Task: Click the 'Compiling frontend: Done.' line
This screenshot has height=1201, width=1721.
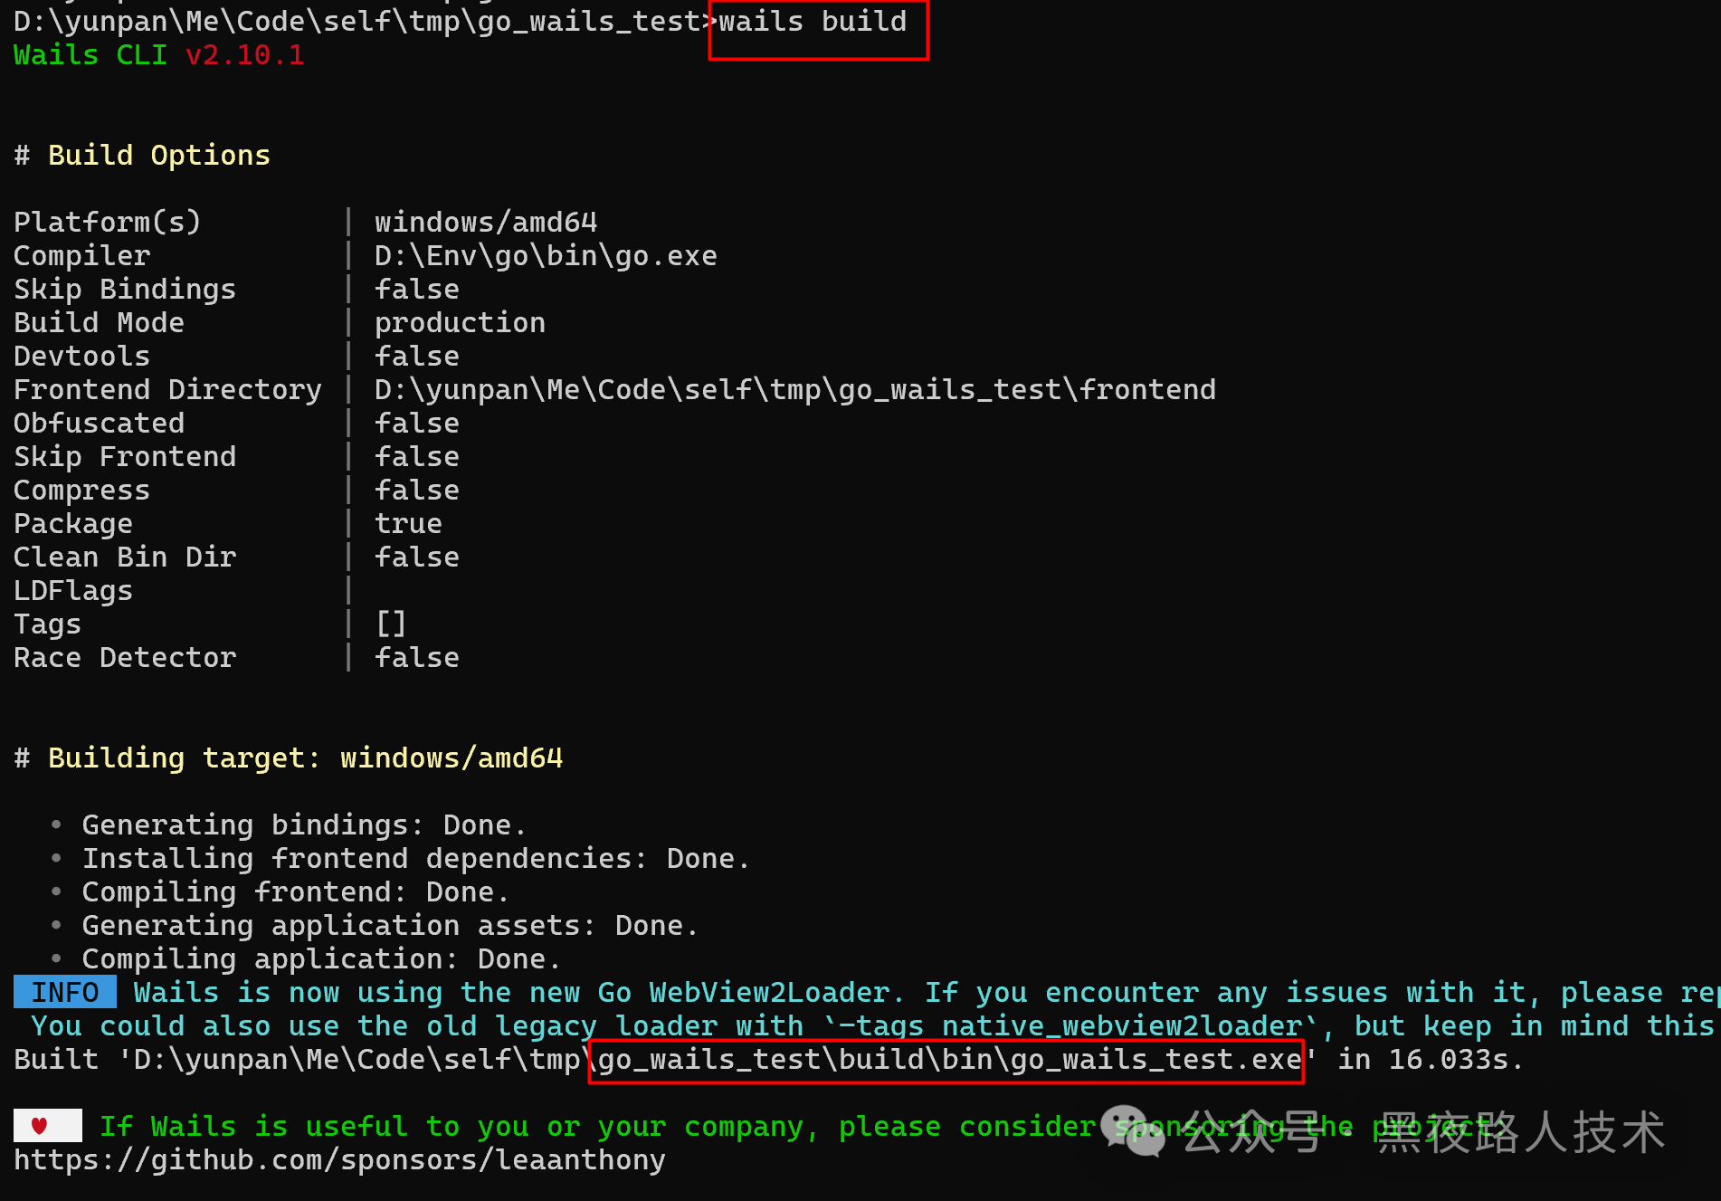Action: point(296,892)
